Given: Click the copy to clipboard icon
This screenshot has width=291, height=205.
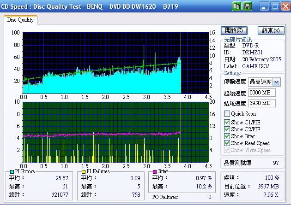Looking at the screenshot, I should coord(236,6).
